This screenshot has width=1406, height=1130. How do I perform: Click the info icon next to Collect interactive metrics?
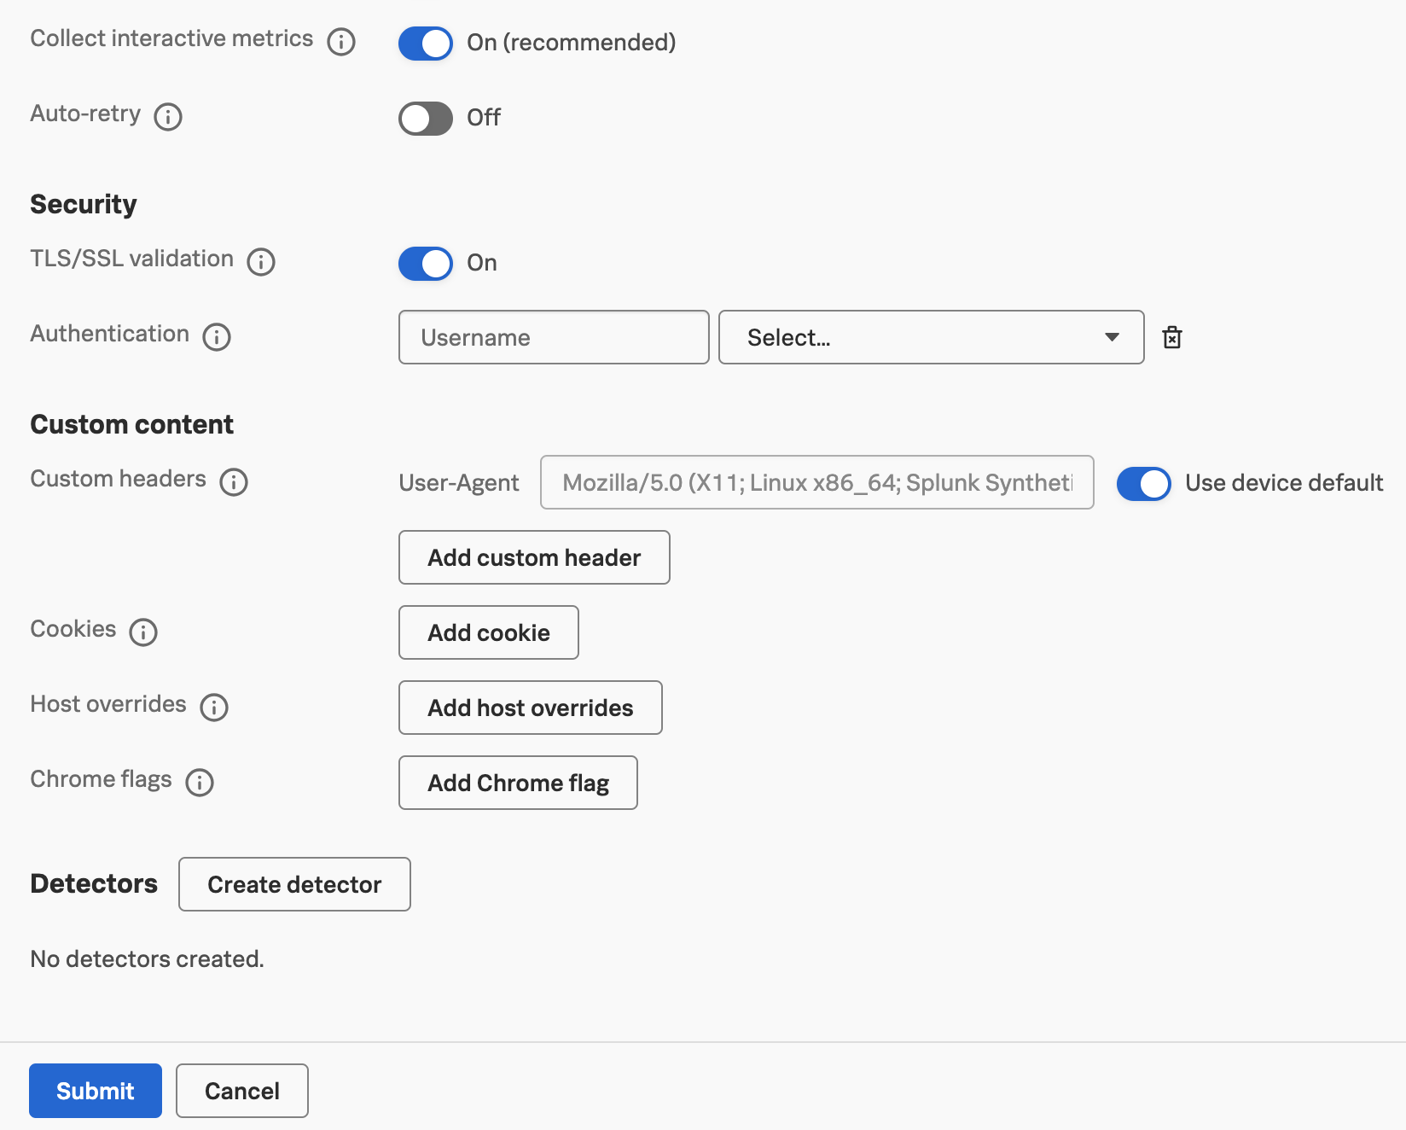click(x=341, y=41)
